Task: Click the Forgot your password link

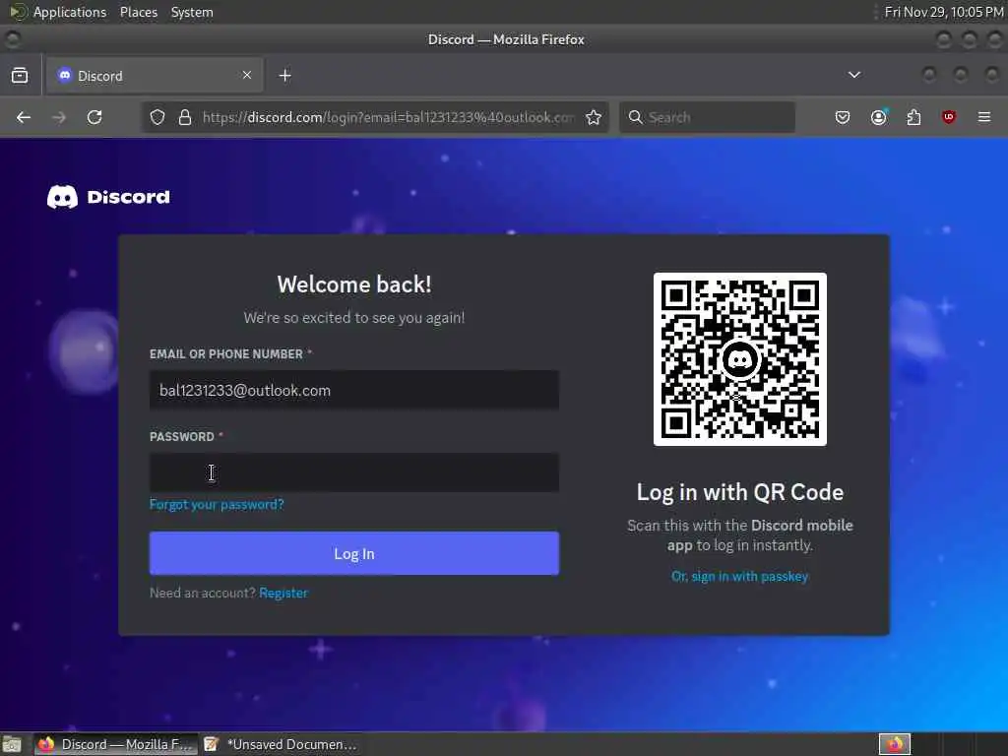Action: point(217,504)
